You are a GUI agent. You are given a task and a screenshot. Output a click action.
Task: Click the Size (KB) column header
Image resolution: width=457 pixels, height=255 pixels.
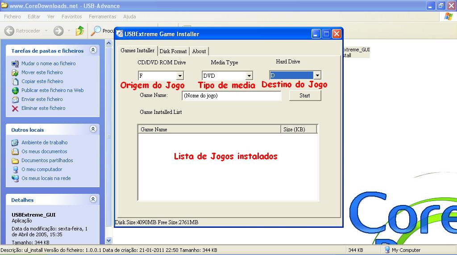[299, 129]
